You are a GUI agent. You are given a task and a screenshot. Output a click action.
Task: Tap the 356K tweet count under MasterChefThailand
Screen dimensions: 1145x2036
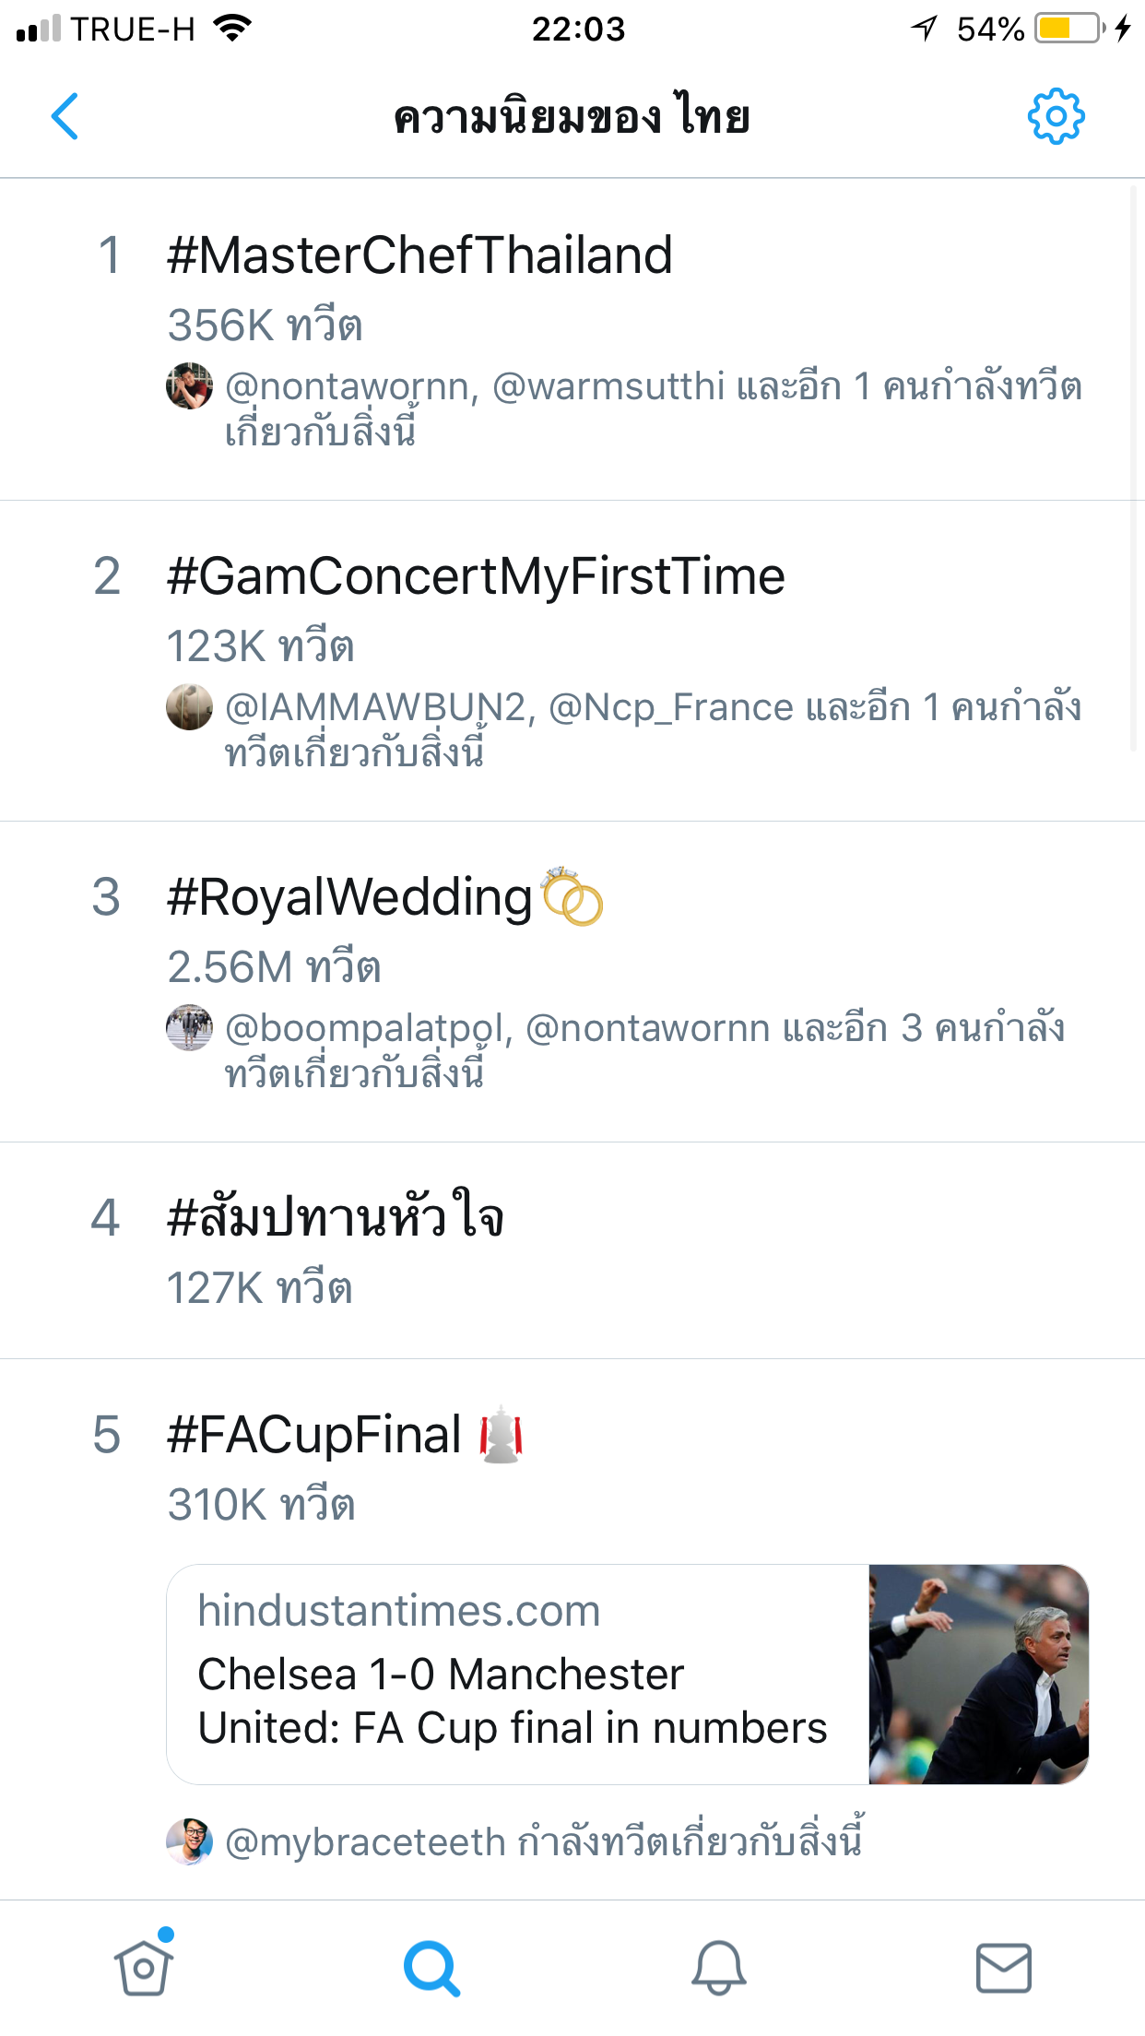[x=266, y=326]
